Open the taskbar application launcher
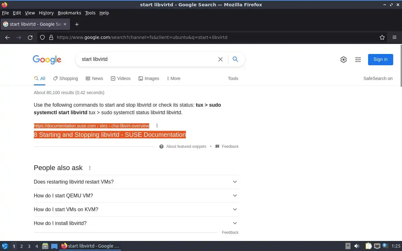This screenshot has width=402, height=251. coord(5,246)
